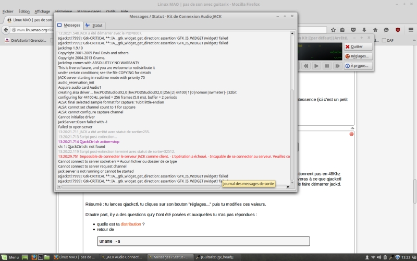
Task: Launch Firefox from the panel launcher
Action: [34, 257]
